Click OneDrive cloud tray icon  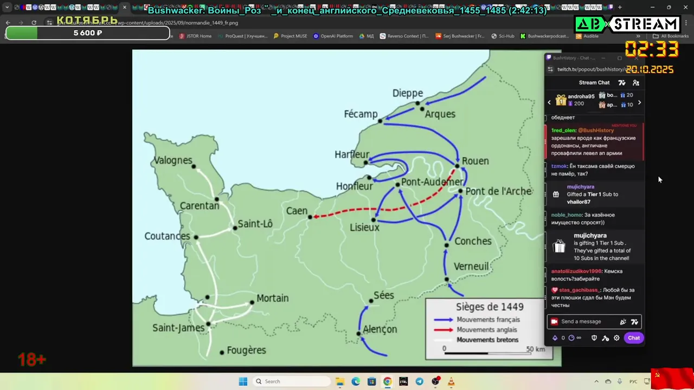608,381
